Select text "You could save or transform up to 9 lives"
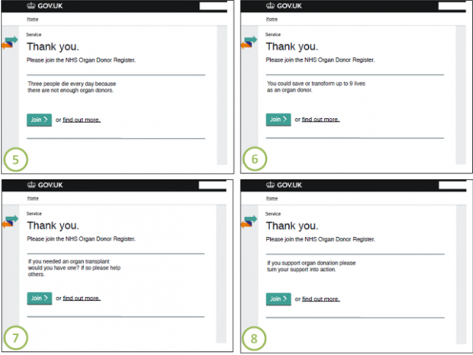 click(x=316, y=83)
